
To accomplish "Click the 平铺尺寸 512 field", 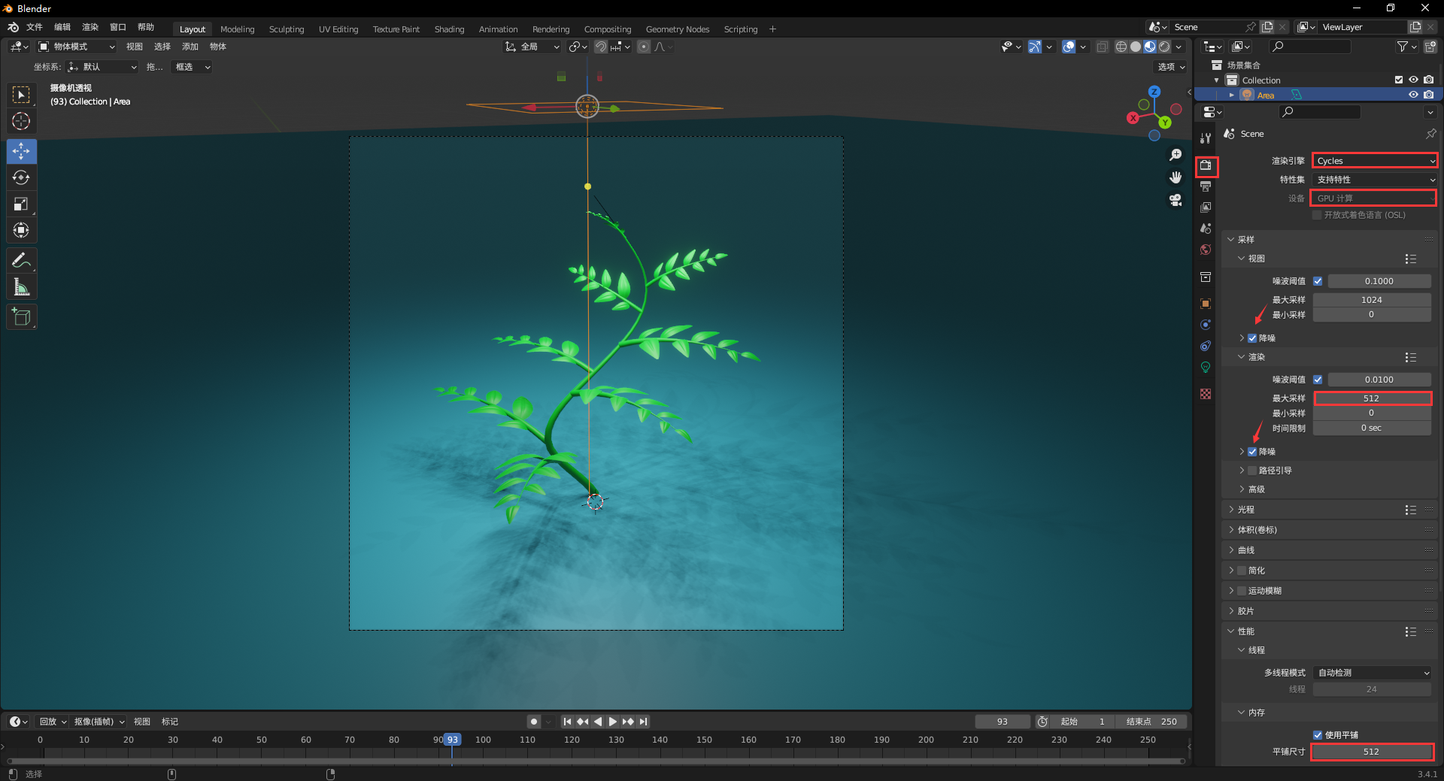I will click(1372, 752).
